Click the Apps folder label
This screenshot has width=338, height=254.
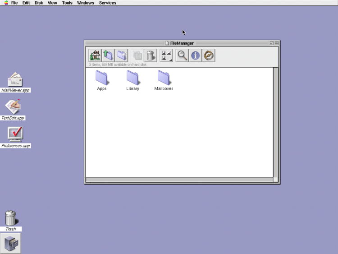click(x=102, y=88)
